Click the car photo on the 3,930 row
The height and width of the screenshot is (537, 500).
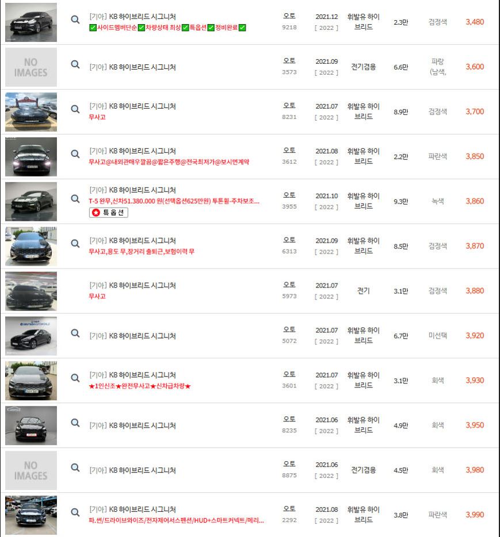(31, 381)
